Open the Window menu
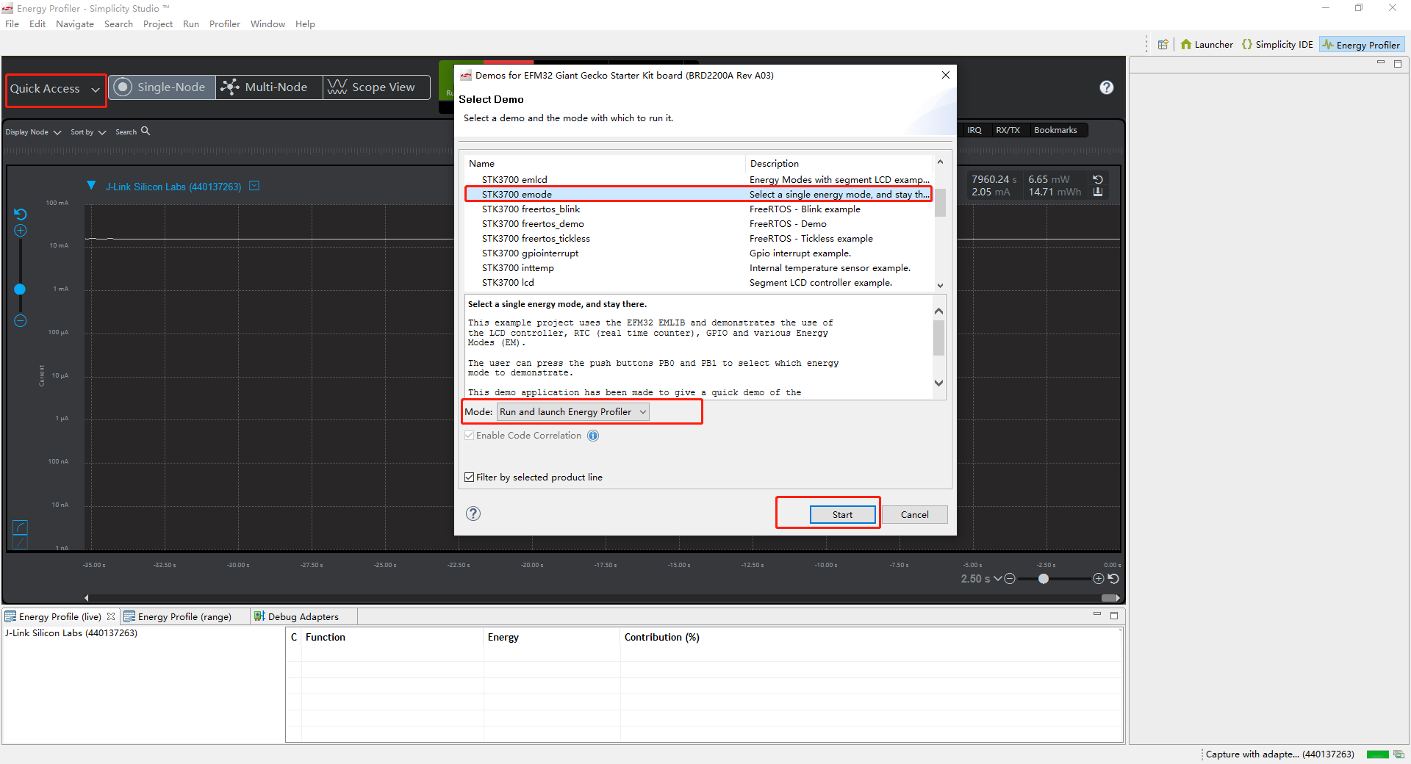Image resolution: width=1411 pixels, height=764 pixels. point(268,24)
